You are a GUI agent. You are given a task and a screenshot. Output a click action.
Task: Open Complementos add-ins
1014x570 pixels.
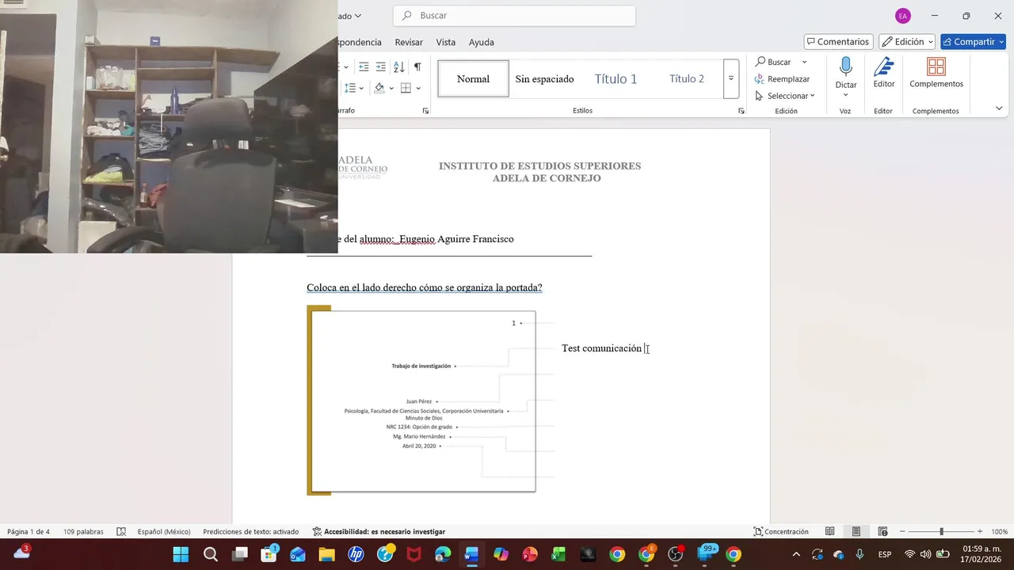pyautogui.click(x=936, y=73)
